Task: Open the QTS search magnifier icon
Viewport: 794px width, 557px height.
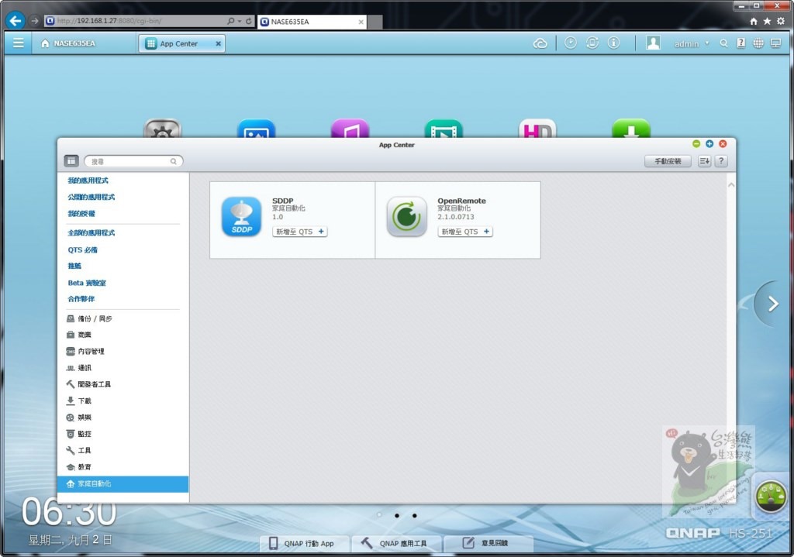Action: pos(724,43)
